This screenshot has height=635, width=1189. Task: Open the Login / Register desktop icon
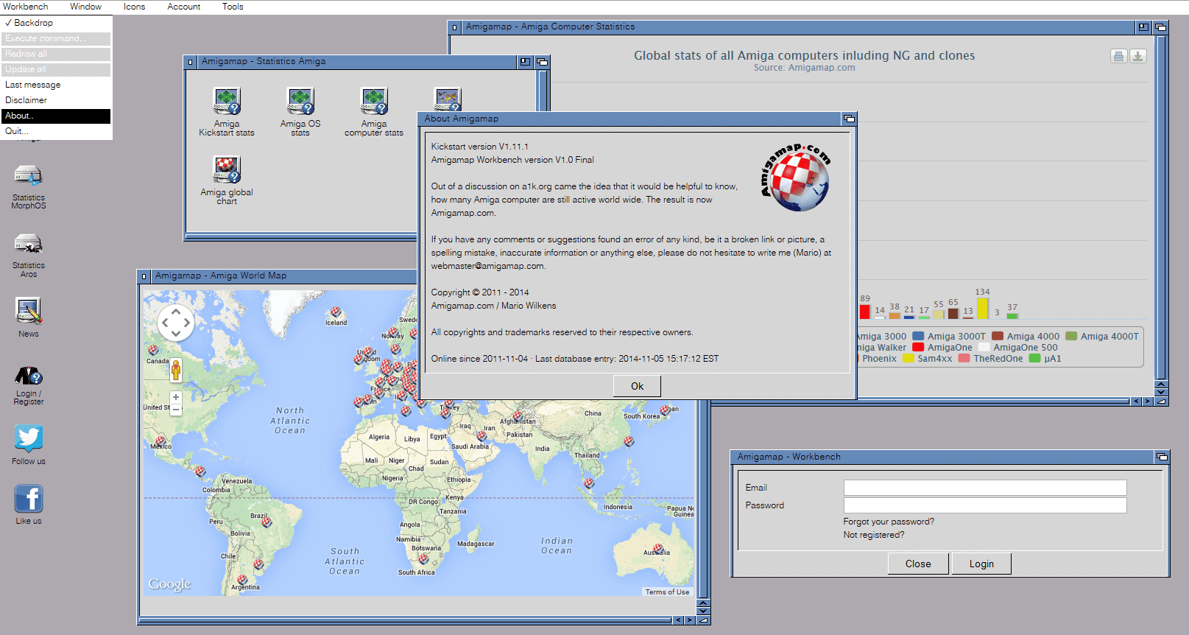pyautogui.click(x=28, y=376)
